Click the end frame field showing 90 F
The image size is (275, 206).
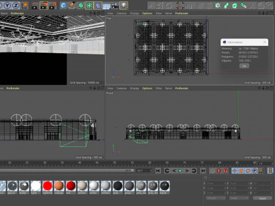tap(144, 171)
